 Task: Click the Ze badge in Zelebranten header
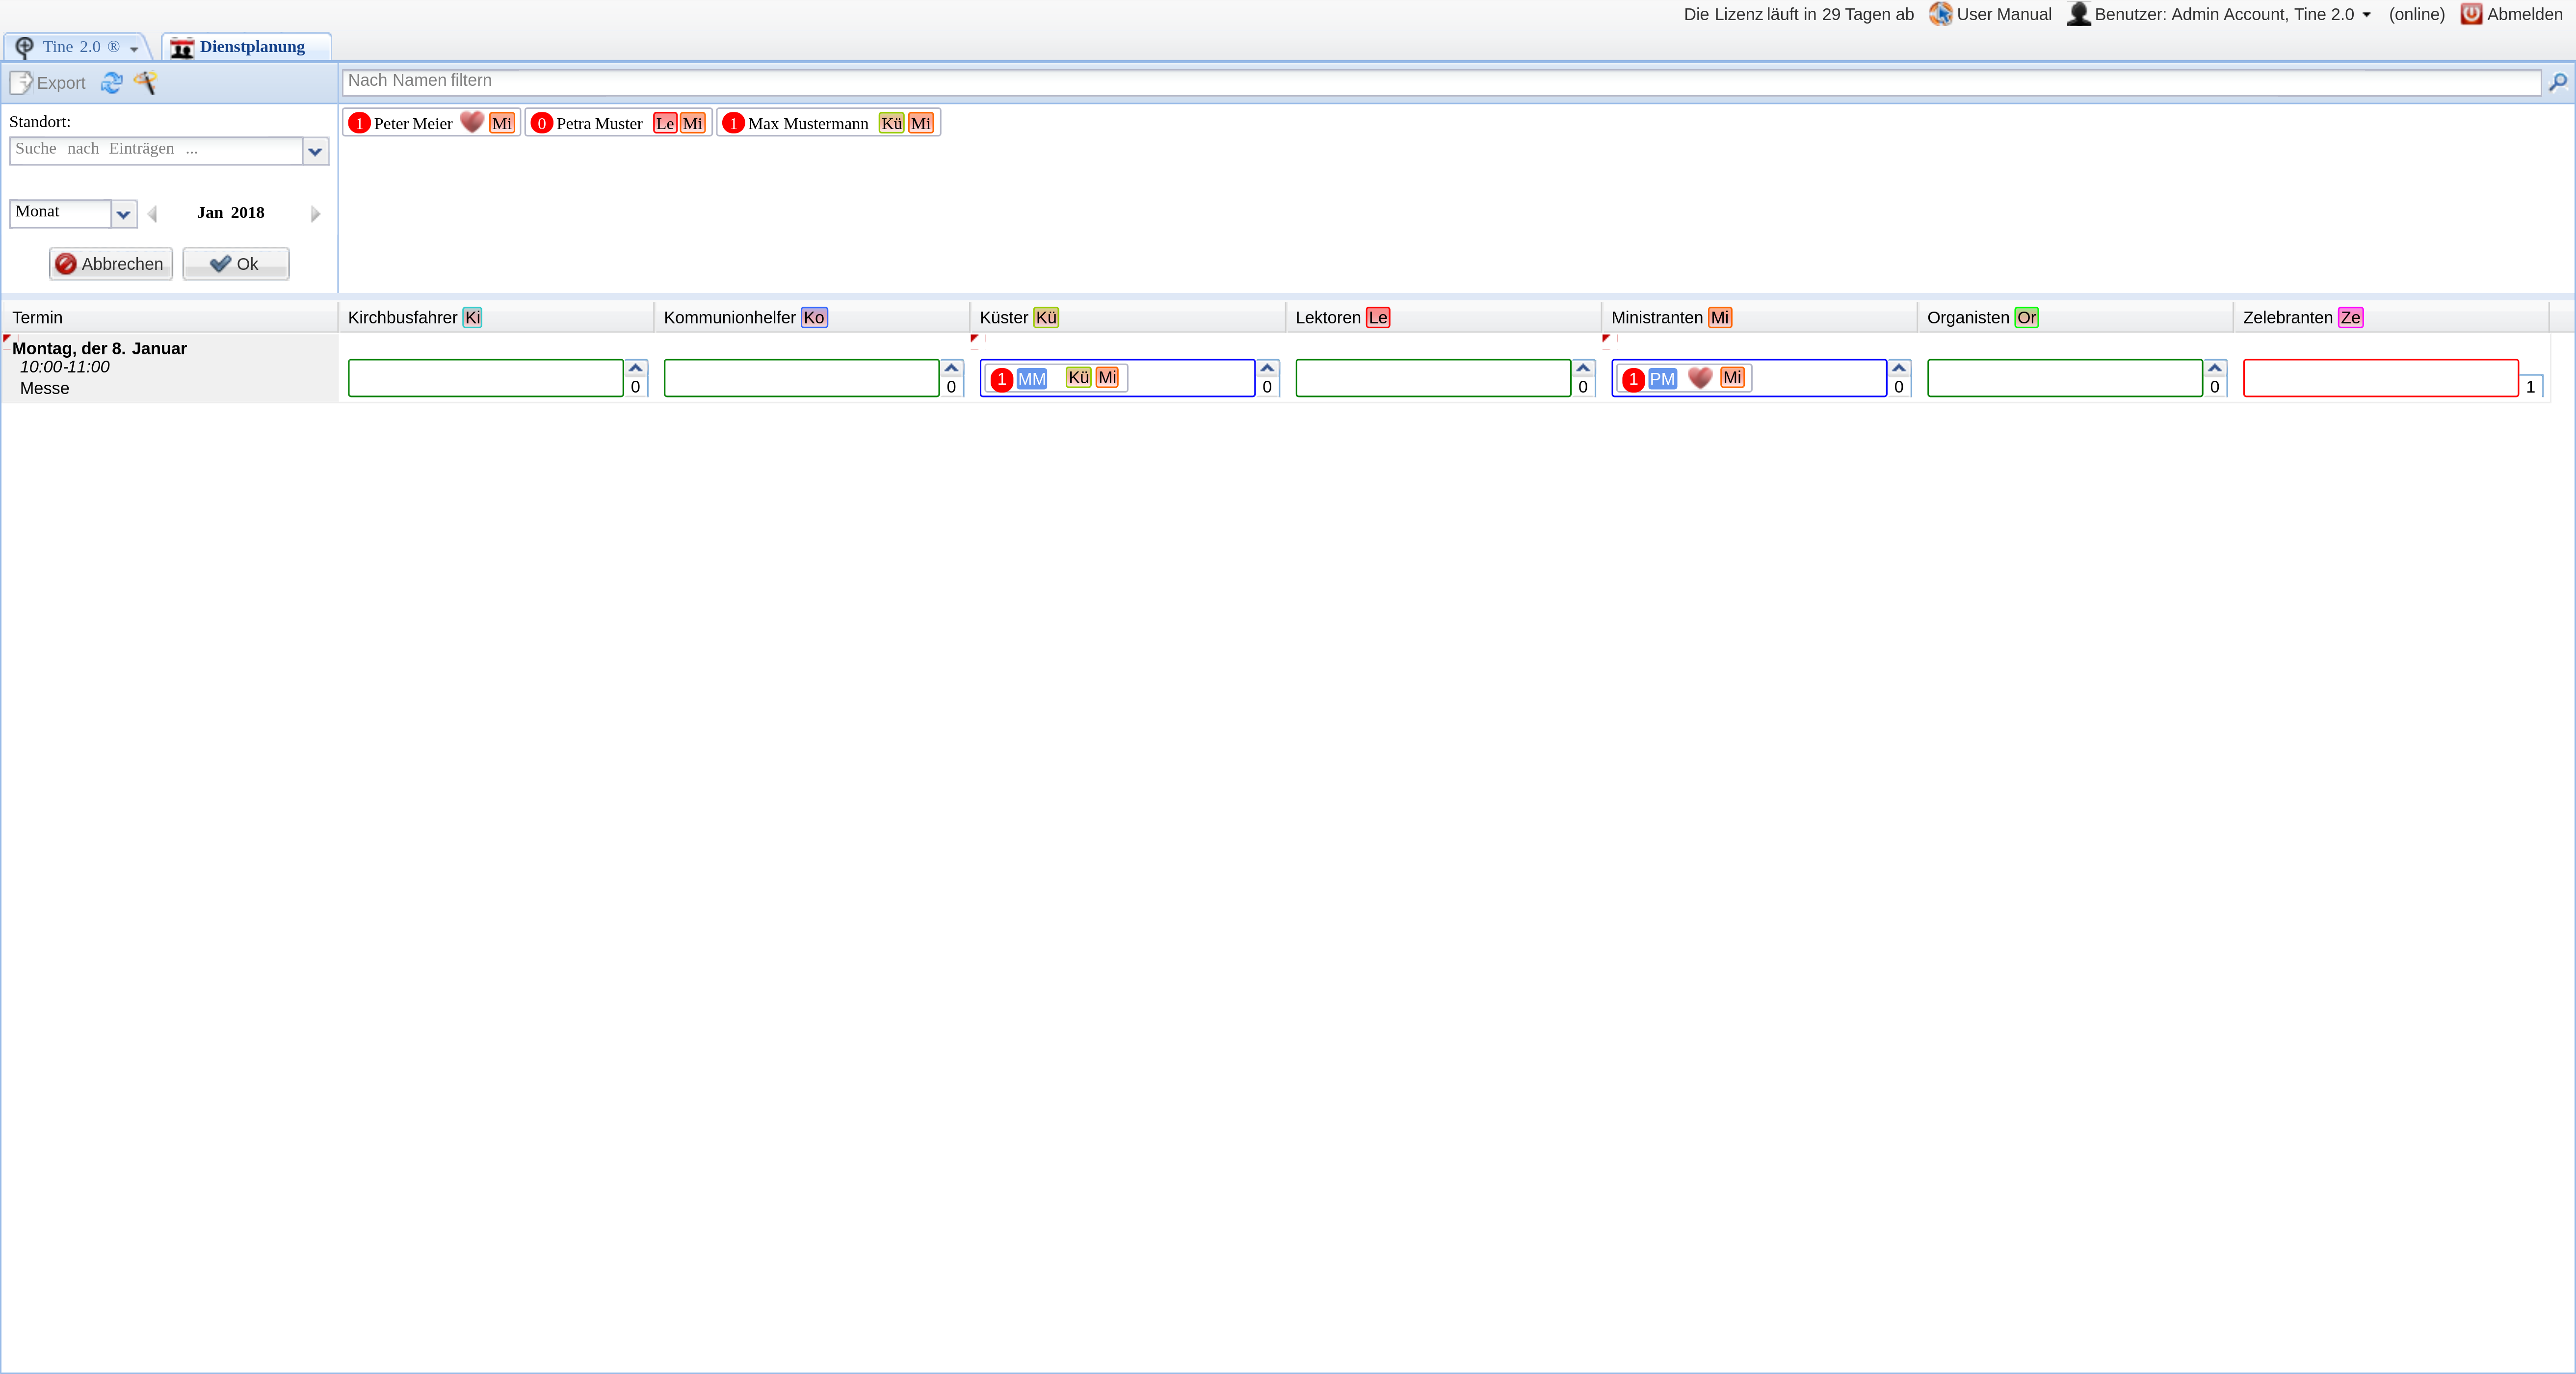[2351, 317]
